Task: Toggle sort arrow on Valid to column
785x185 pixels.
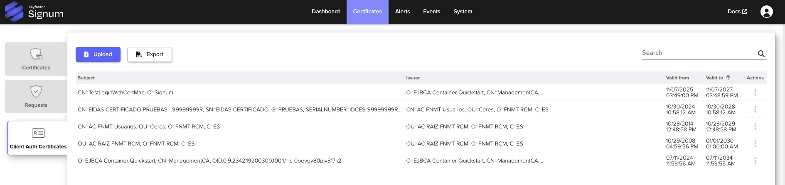Action: pyautogui.click(x=728, y=78)
